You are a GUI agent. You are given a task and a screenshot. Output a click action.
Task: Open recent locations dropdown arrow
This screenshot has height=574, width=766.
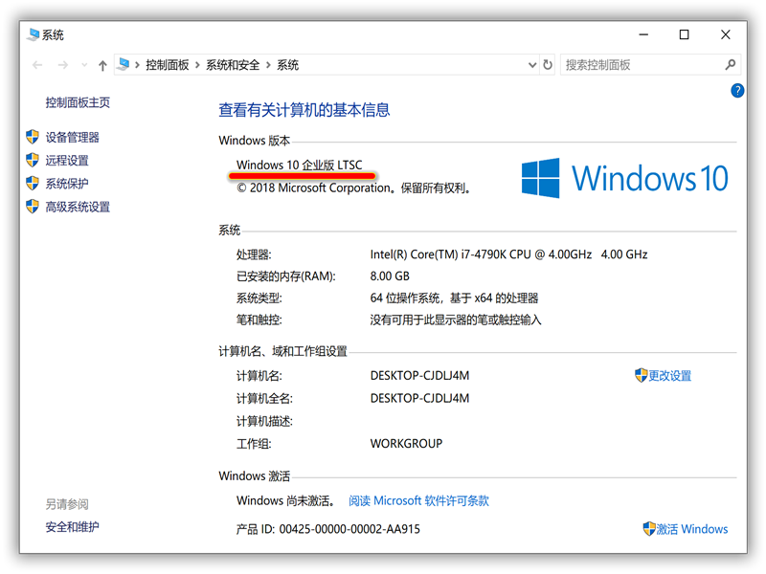[x=82, y=65]
